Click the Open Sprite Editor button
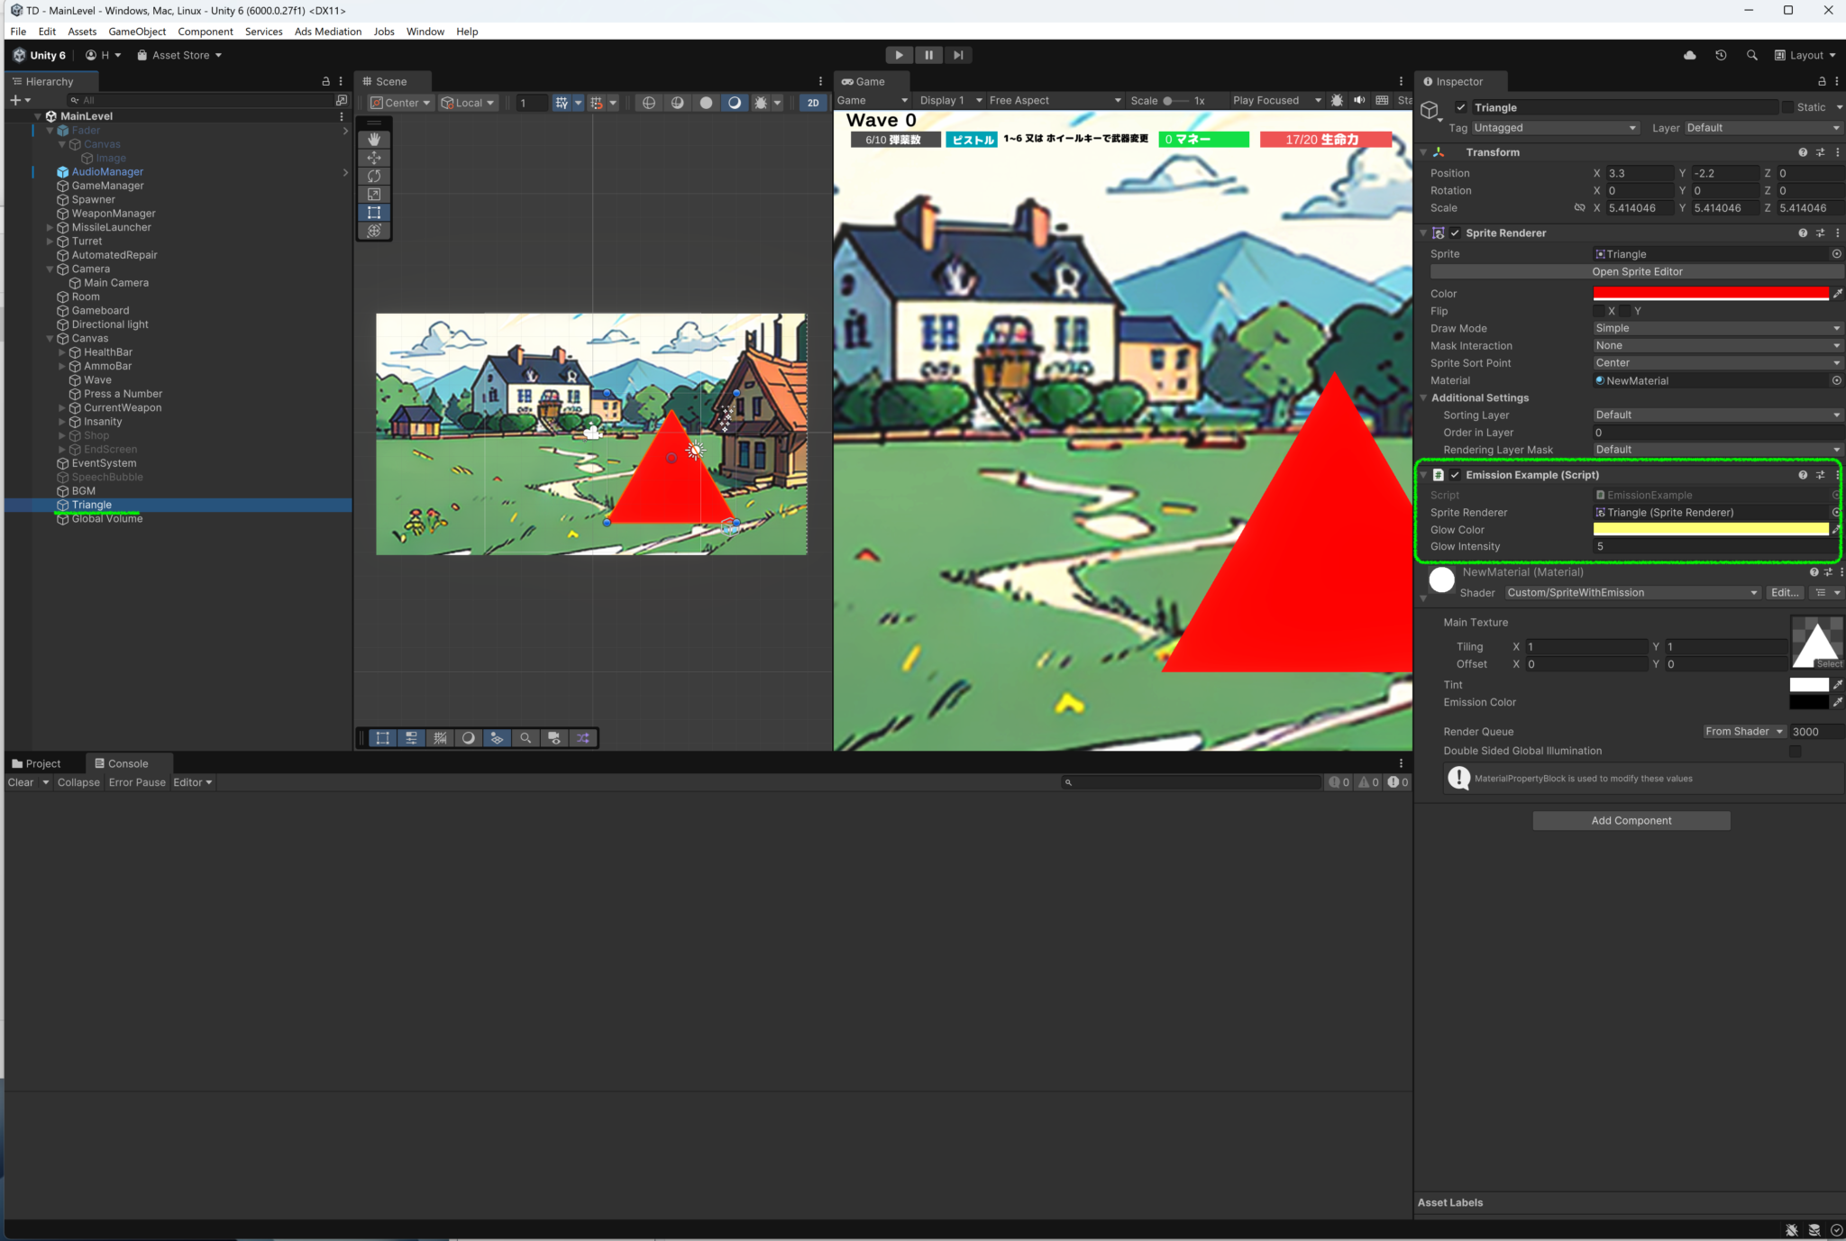Image resolution: width=1846 pixels, height=1241 pixels. point(1638,271)
